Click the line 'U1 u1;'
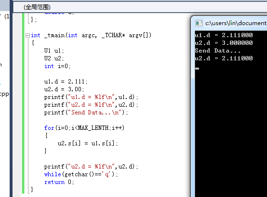This screenshot has width=267, height=197. tap(54, 51)
